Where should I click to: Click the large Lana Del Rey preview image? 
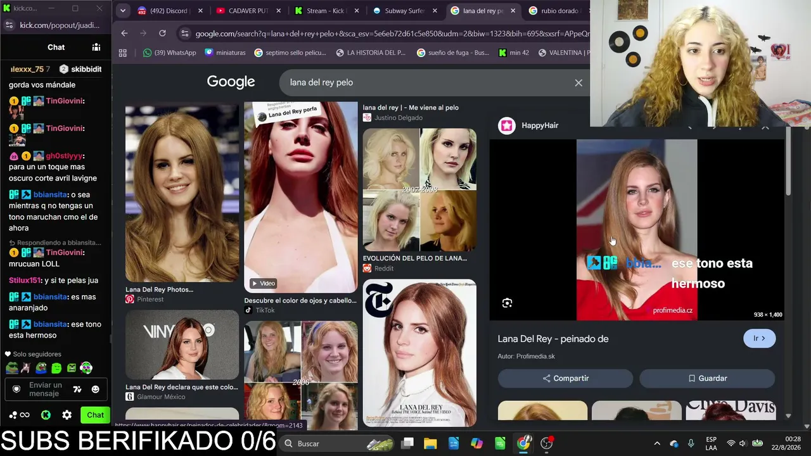coord(637,230)
